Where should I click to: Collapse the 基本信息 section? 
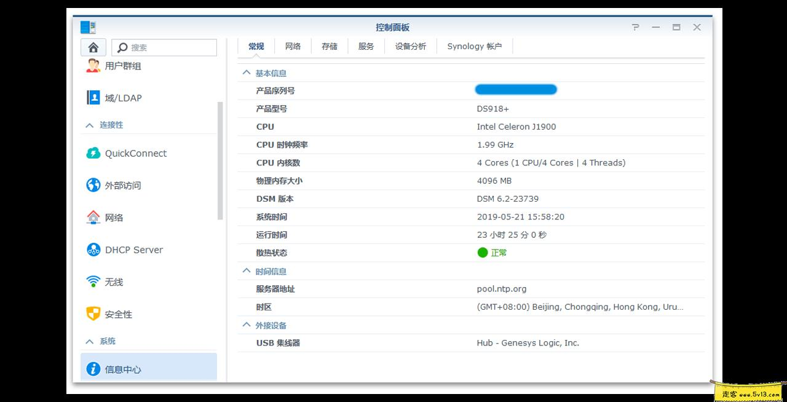click(247, 73)
